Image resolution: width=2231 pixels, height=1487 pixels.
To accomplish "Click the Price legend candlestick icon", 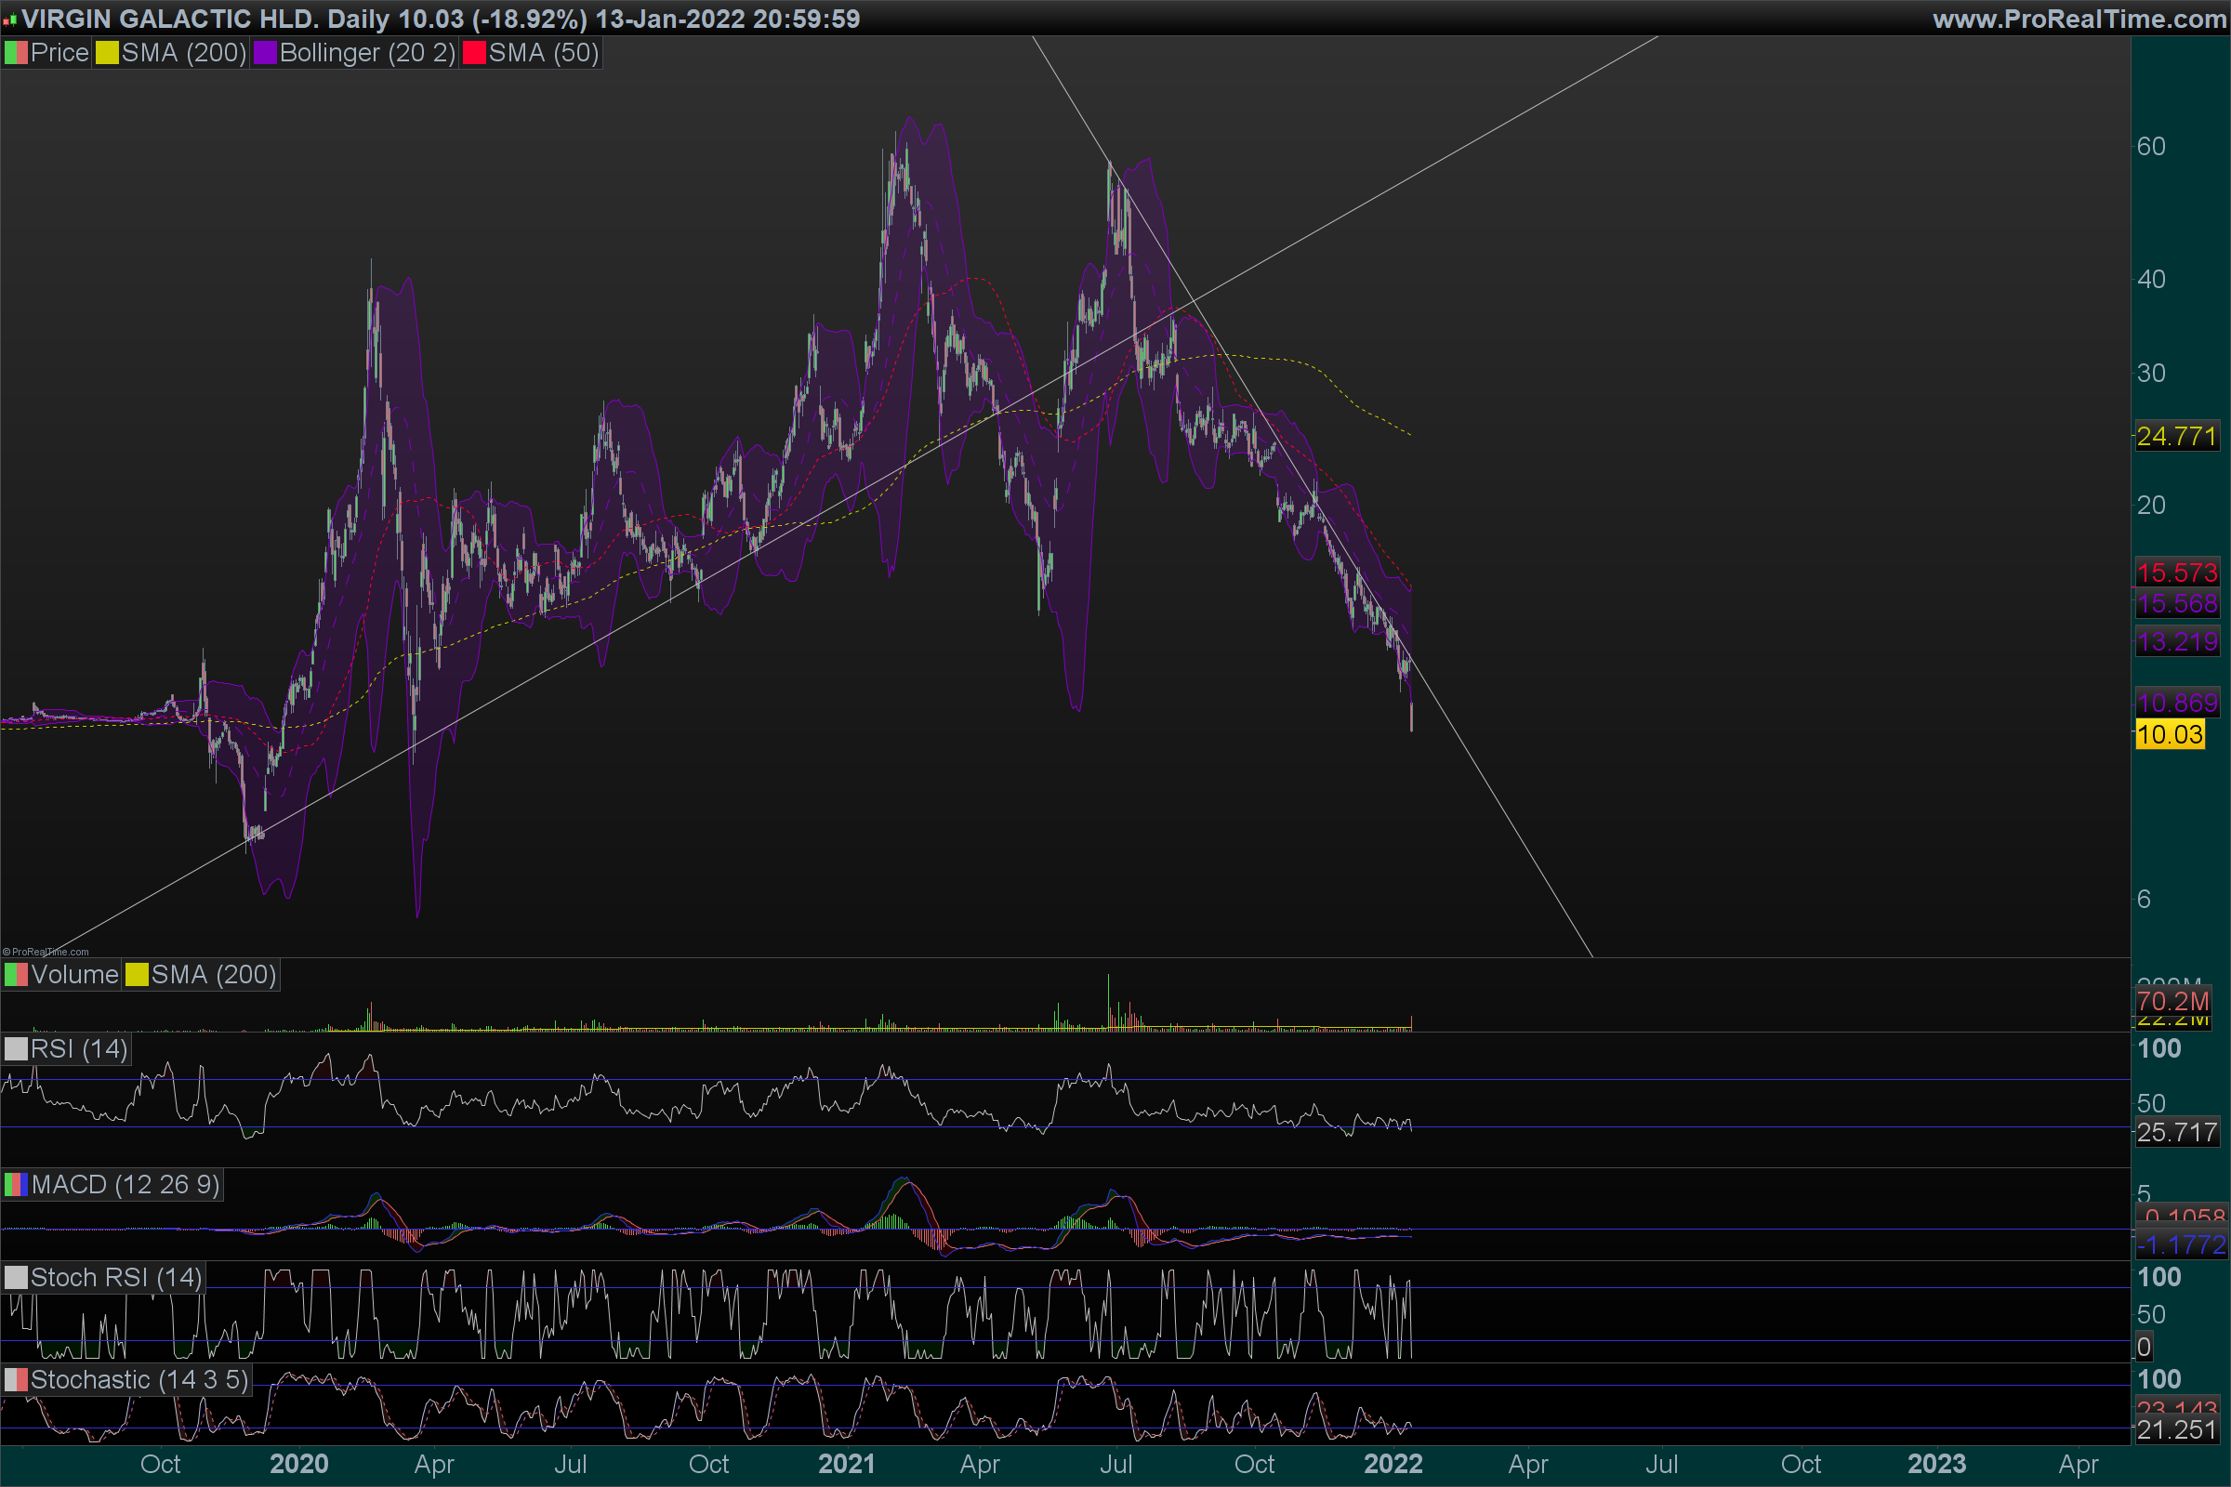I will tap(16, 53).
